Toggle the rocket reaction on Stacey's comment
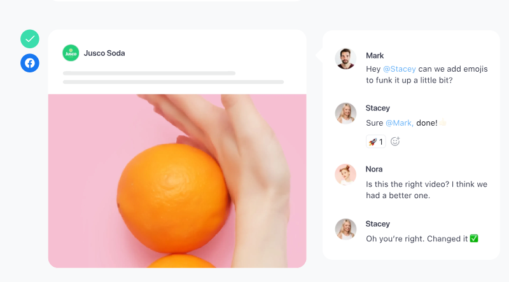The width and height of the screenshot is (509, 282). tap(376, 142)
